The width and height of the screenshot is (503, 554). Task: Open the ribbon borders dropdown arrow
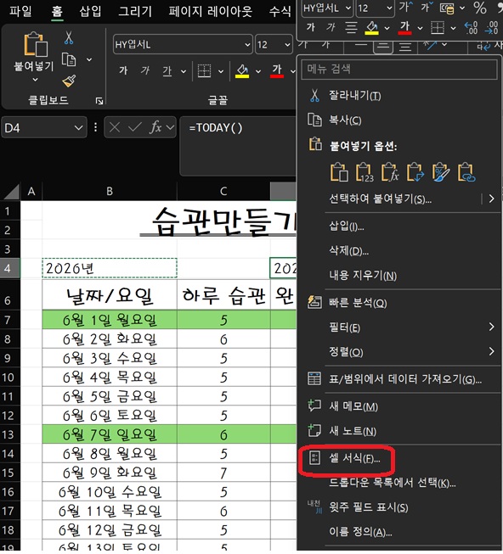point(221,71)
